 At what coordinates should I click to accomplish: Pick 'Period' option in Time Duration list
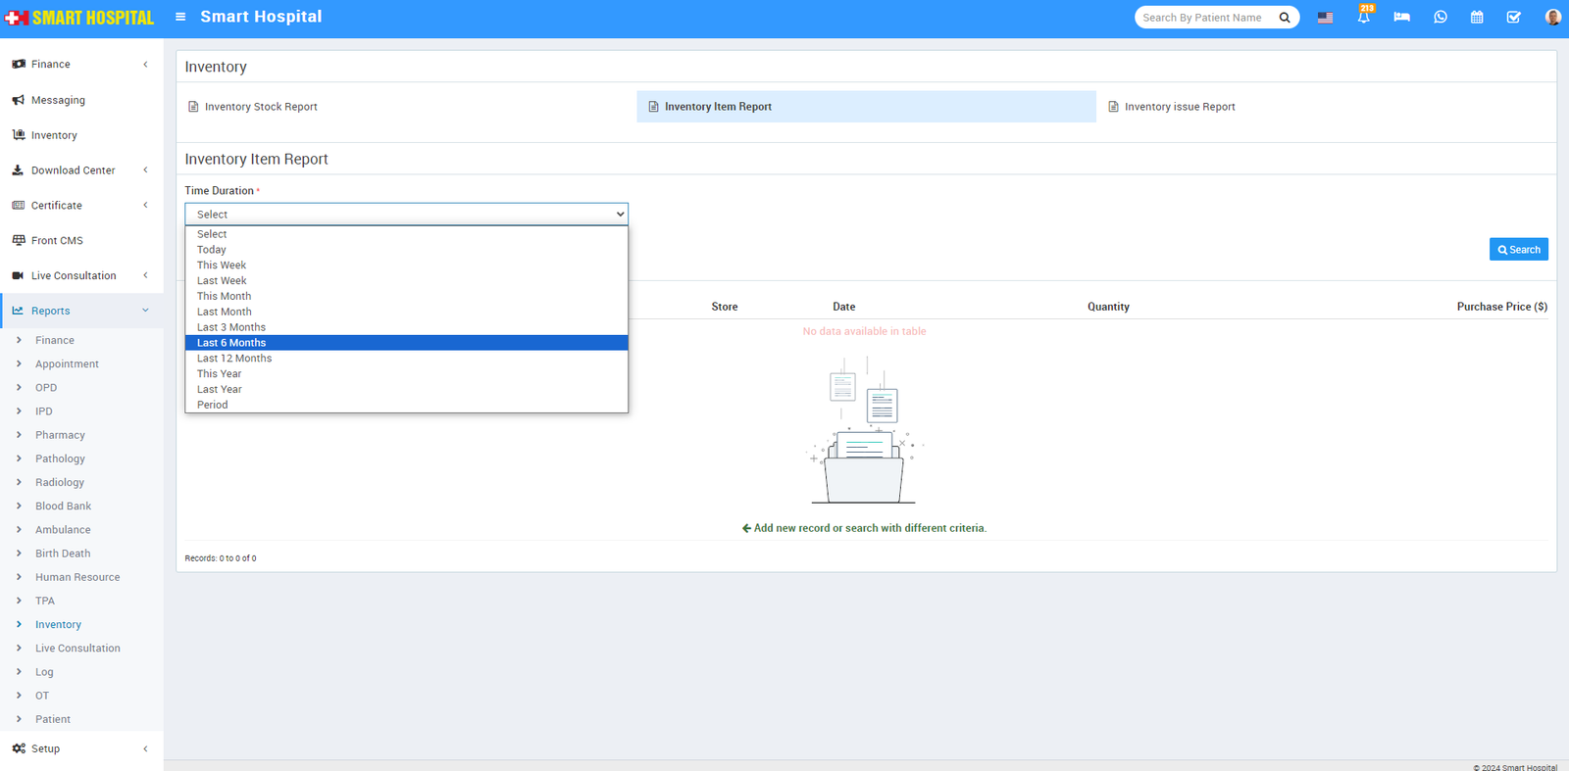(x=213, y=405)
